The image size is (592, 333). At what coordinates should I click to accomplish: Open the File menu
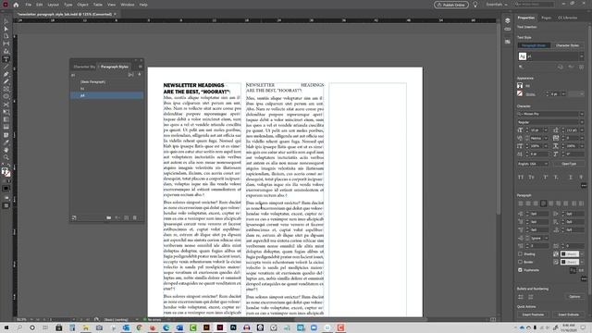pos(29,5)
